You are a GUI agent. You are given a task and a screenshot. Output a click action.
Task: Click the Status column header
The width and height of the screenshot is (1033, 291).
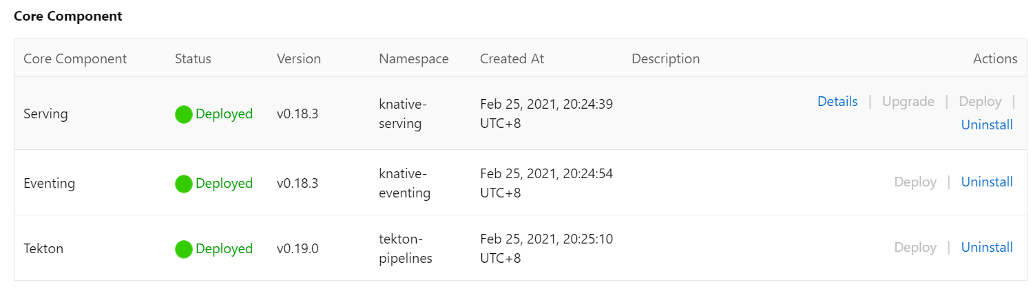pos(193,58)
